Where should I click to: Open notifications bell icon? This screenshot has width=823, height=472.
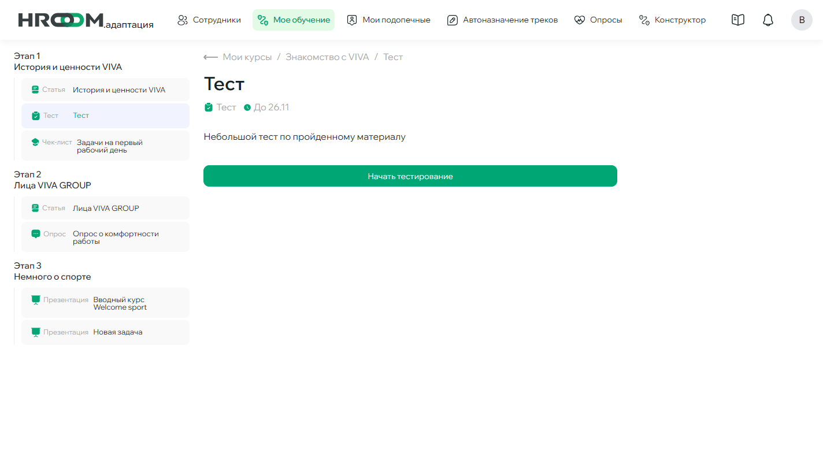768,20
